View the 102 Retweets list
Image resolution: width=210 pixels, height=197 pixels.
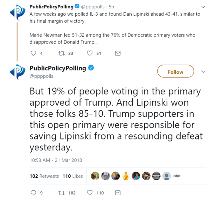(x=44, y=176)
